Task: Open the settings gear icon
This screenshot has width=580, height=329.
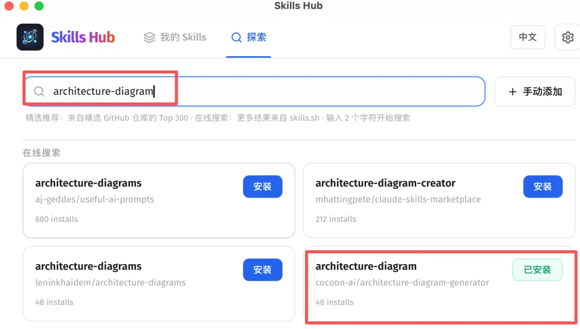Action: tap(568, 37)
